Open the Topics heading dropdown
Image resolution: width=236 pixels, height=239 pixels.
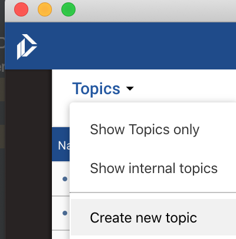[103, 89]
